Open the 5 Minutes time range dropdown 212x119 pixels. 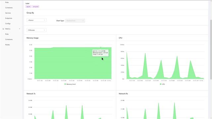(36, 30)
